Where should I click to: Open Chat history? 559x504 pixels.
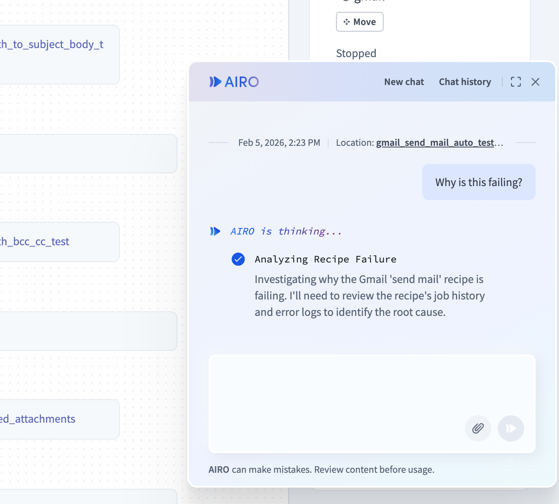click(x=465, y=82)
